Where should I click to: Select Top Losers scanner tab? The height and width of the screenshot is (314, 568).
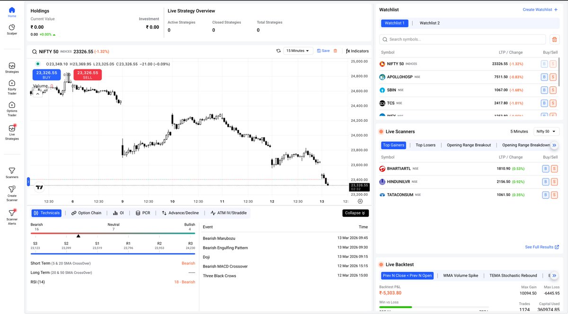tap(426, 145)
